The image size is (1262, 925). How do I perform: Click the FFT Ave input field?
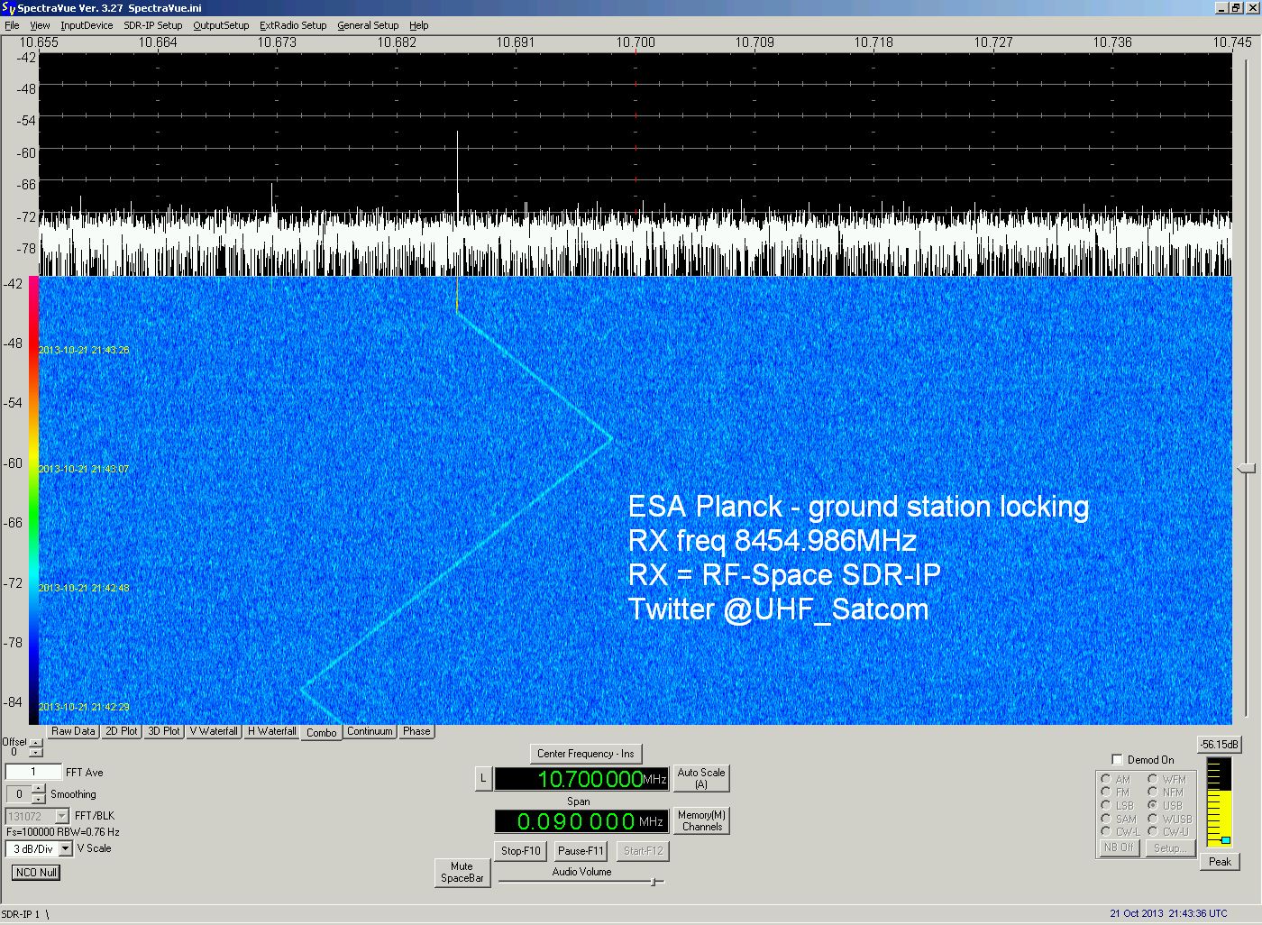(x=33, y=772)
